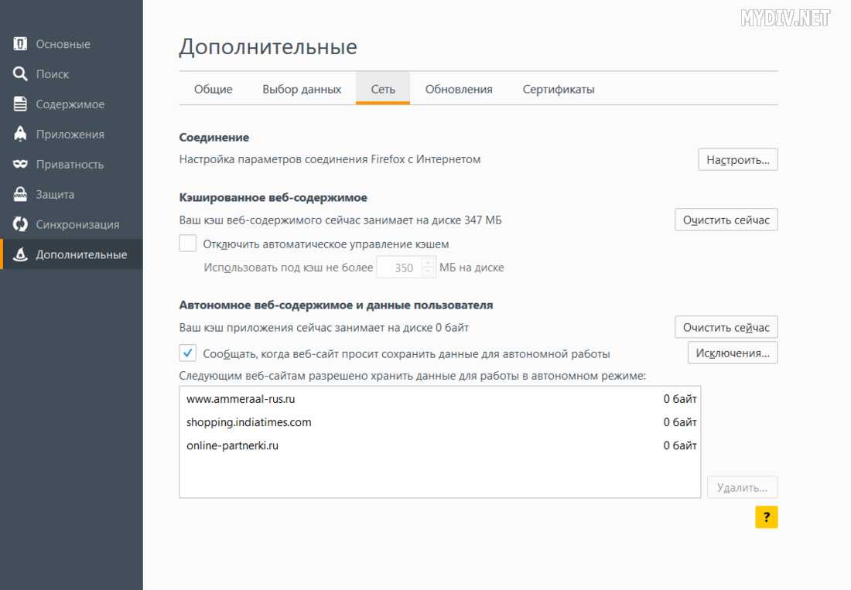Click the Privacy (Приватность) mask icon
This screenshot has width=851, height=590.
tap(21, 164)
